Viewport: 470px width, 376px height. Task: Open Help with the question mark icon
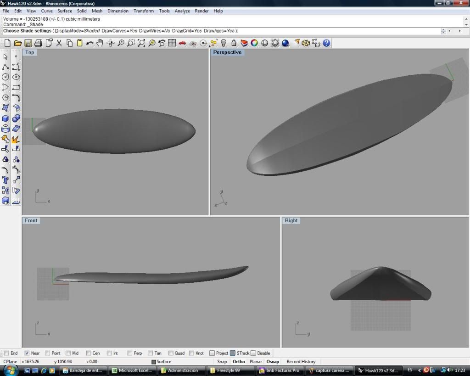pos(326,43)
